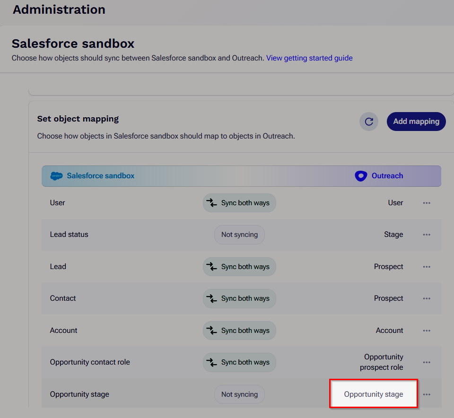Select the Opportunity contact role label
The image size is (454, 418).
click(90, 362)
